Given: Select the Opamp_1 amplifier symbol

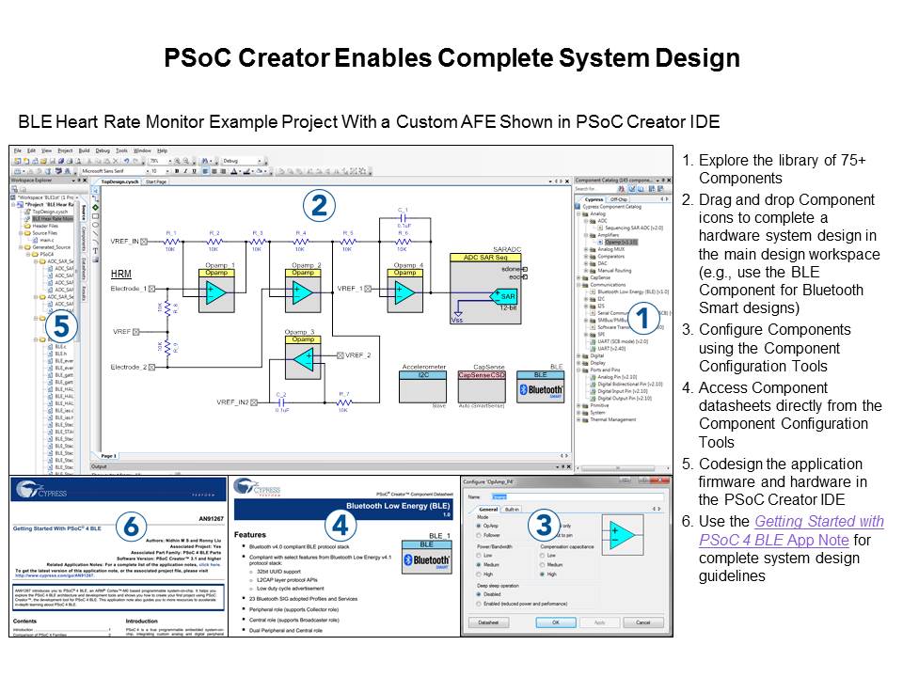Looking at the screenshot, I should 216,291.
